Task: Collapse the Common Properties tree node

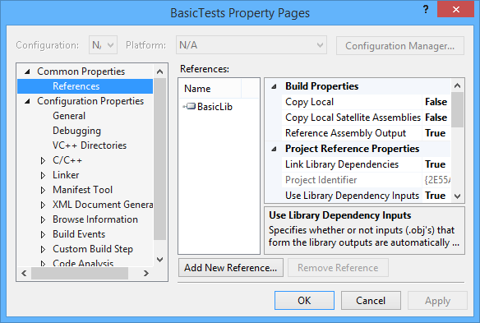Action: tap(27, 72)
